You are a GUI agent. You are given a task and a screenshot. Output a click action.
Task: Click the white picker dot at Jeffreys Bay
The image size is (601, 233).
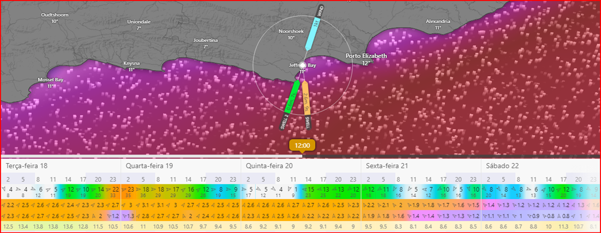point(303,65)
